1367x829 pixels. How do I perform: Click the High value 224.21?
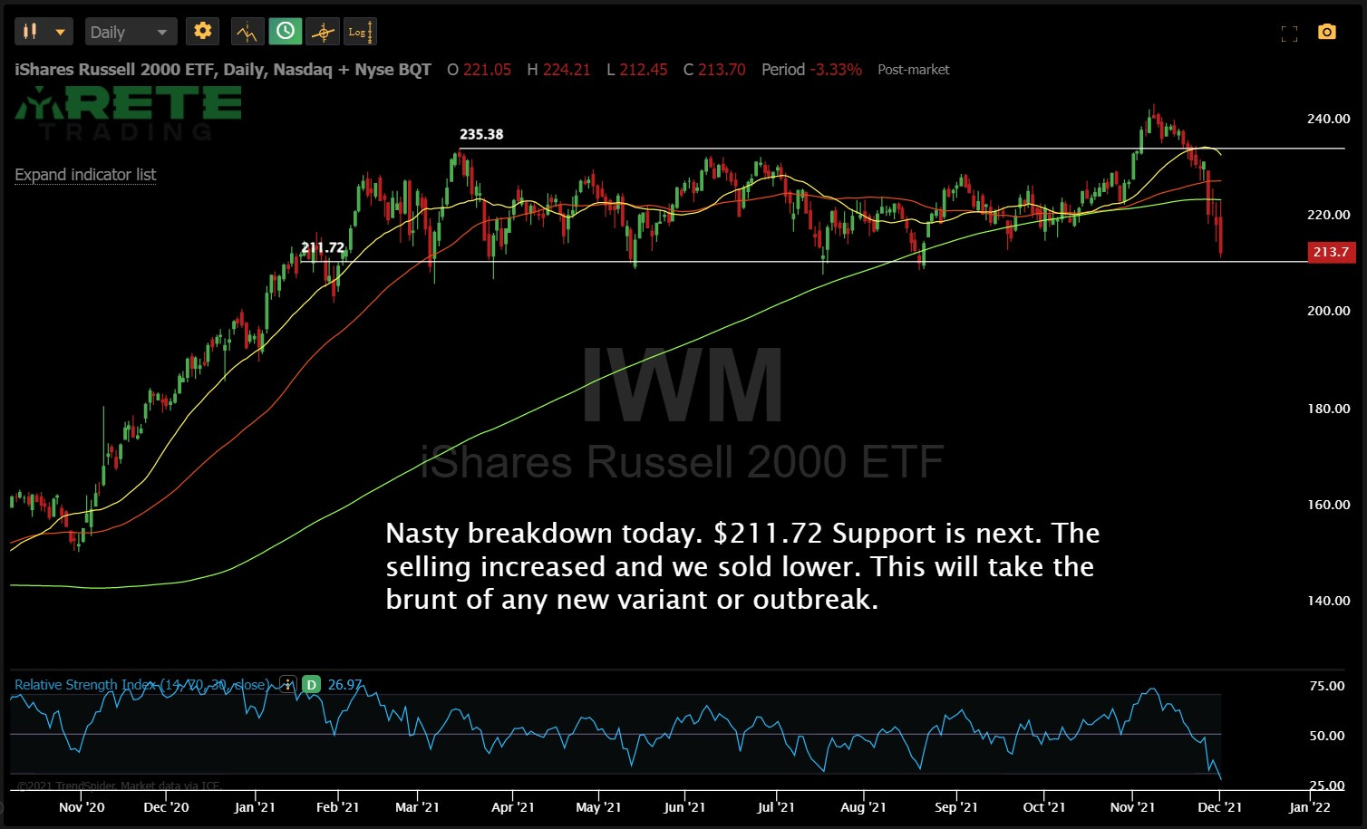tap(567, 70)
